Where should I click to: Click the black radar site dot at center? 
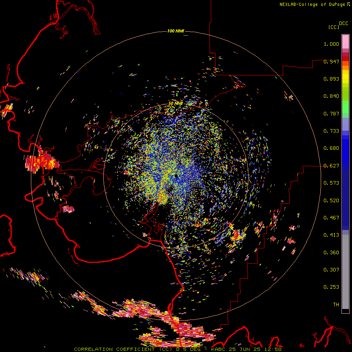(x=176, y=176)
